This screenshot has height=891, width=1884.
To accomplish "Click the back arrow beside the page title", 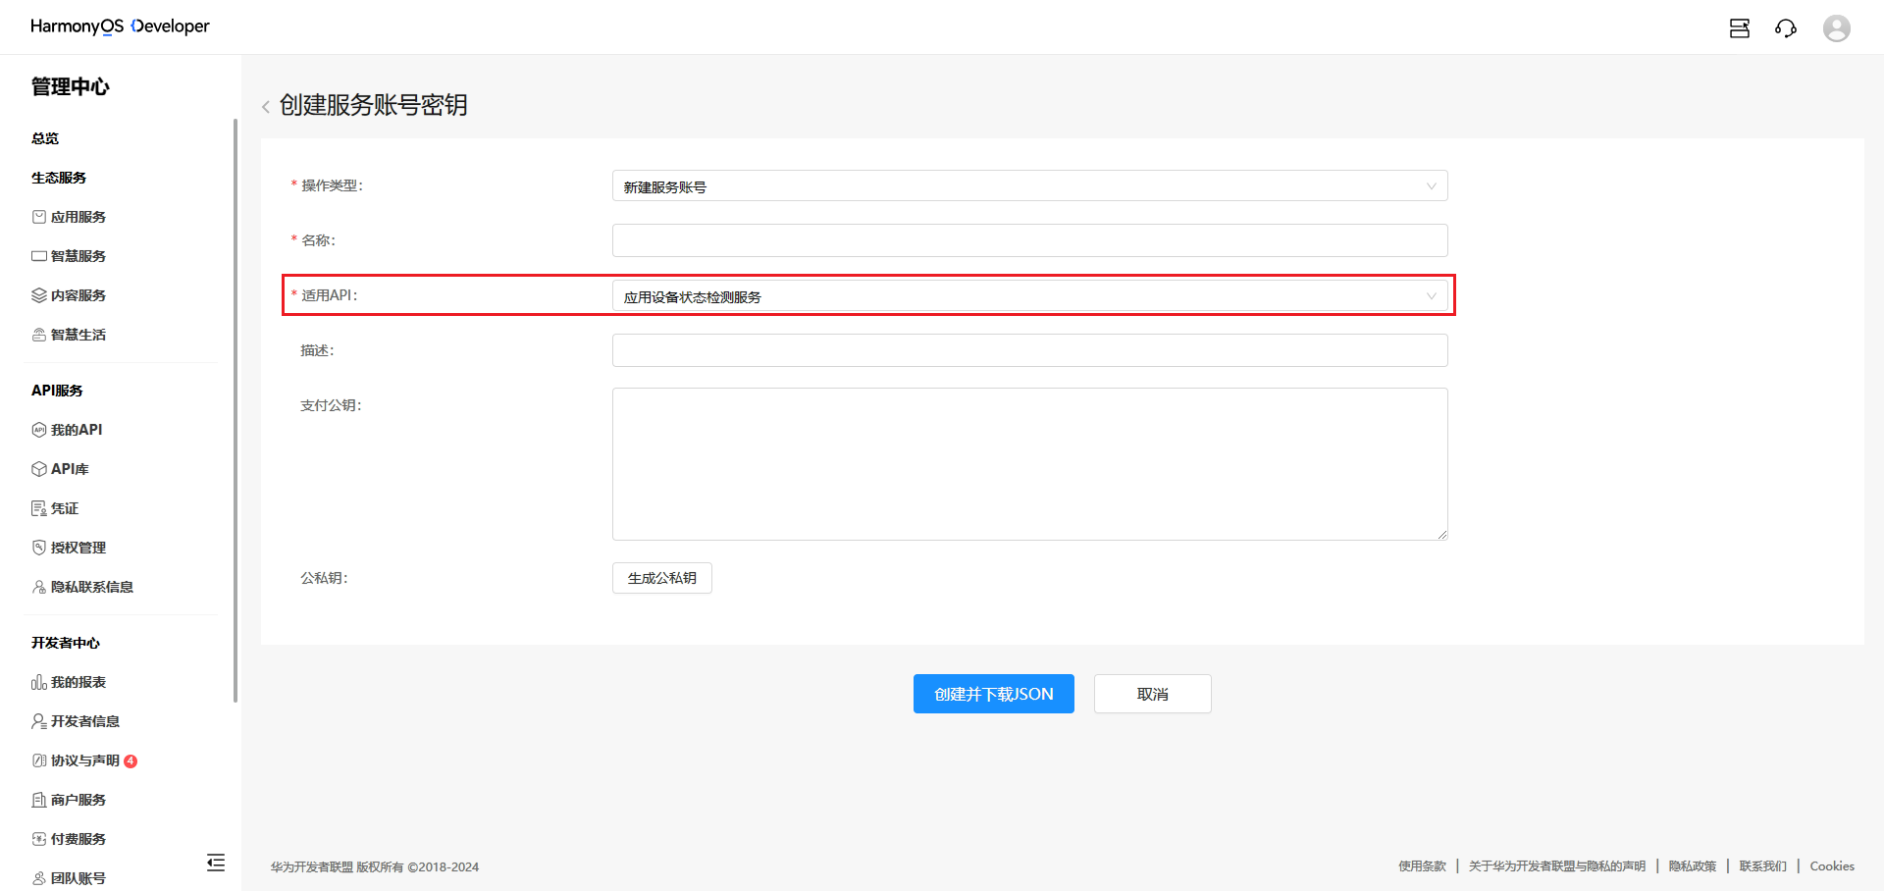I will point(266,107).
